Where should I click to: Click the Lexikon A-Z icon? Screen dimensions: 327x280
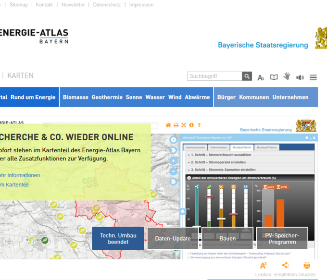coord(263,266)
